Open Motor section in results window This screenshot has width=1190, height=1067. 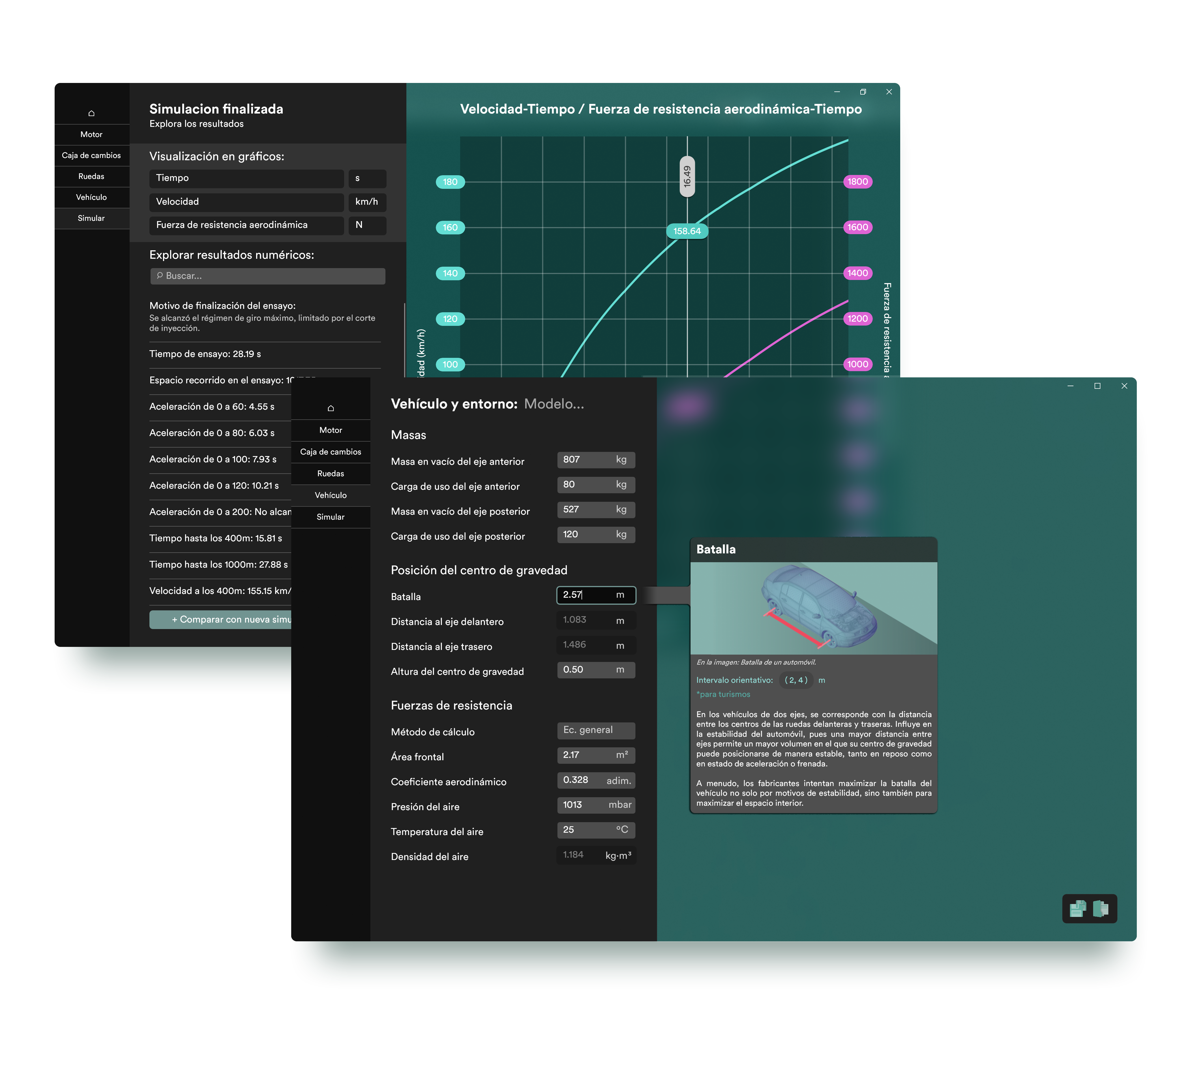[x=91, y=135]
